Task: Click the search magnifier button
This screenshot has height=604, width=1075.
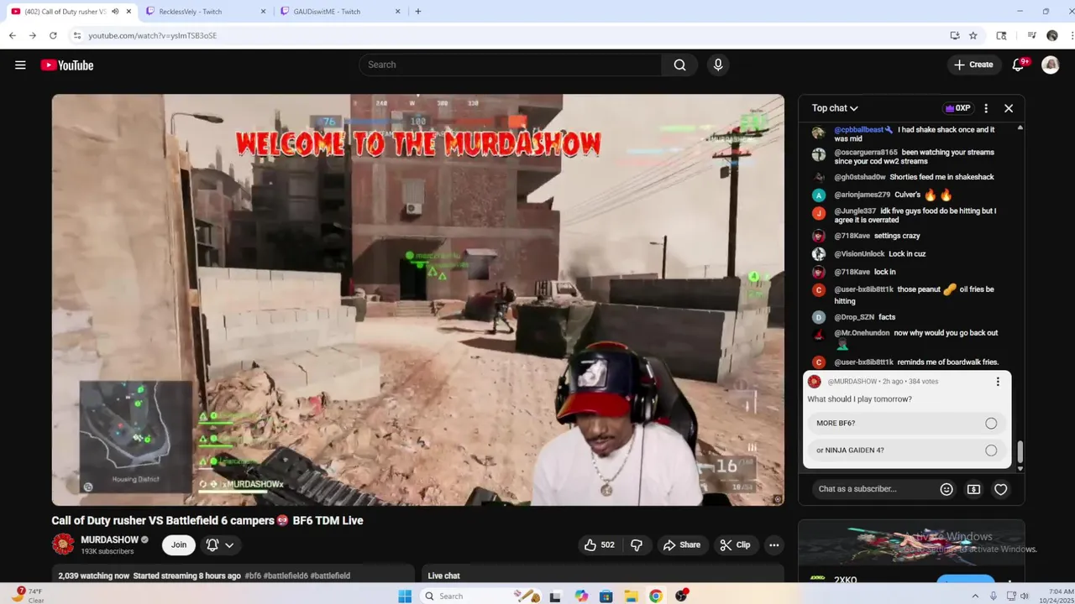Action: pos(679,65)
